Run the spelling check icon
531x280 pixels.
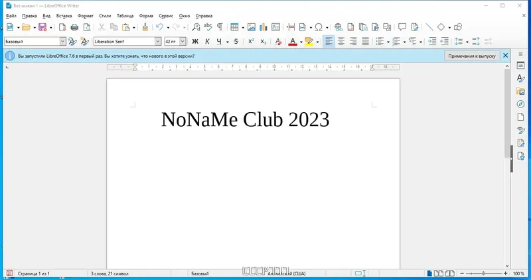[x=208, y=27]
